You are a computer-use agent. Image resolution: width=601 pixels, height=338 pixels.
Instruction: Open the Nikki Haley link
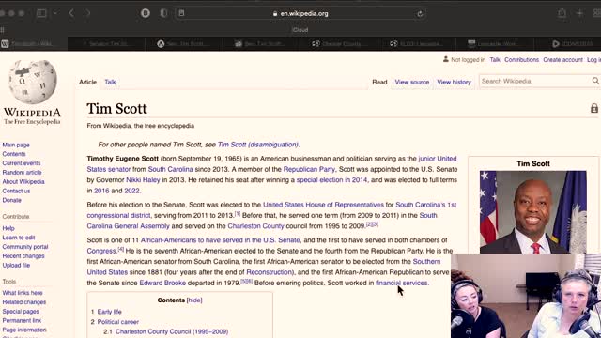[x=143, y=179]
